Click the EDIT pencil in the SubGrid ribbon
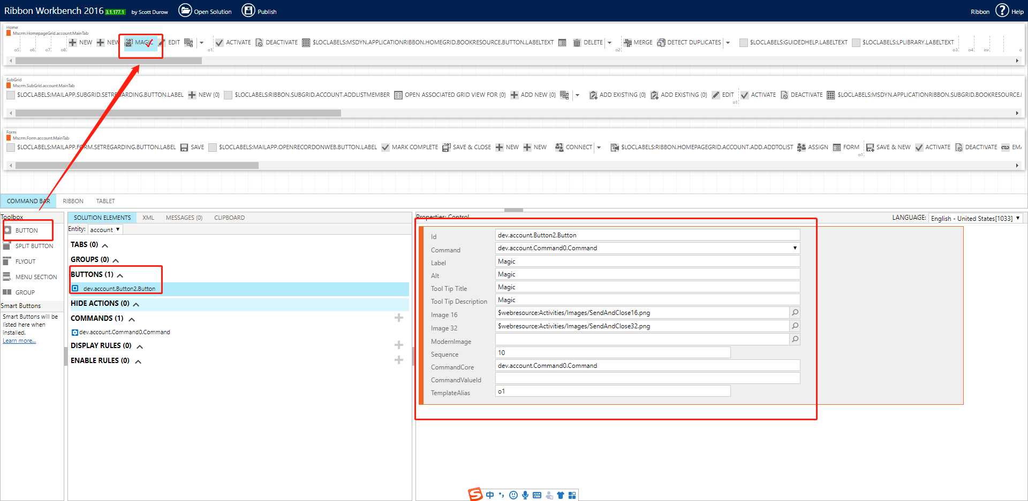The image size is (1028, 501). [716, 95]
